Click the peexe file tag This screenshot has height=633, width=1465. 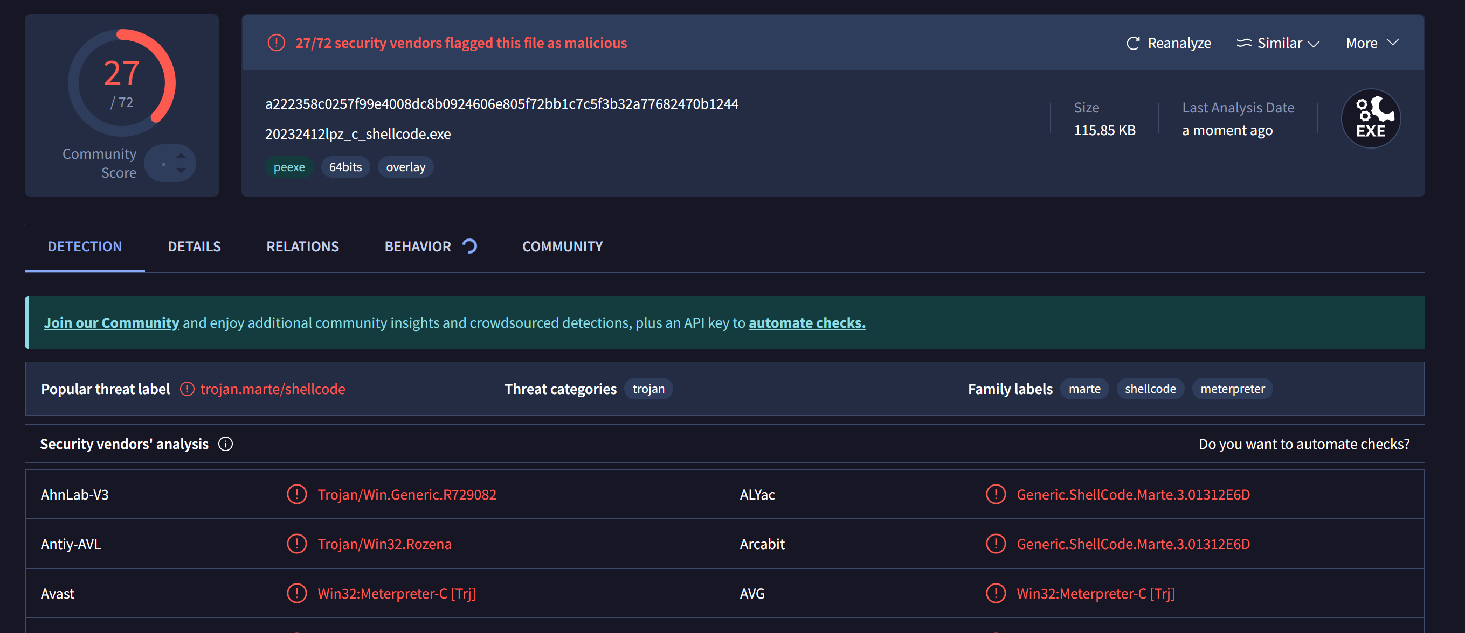pyautogui.click(x=289, y=167)
